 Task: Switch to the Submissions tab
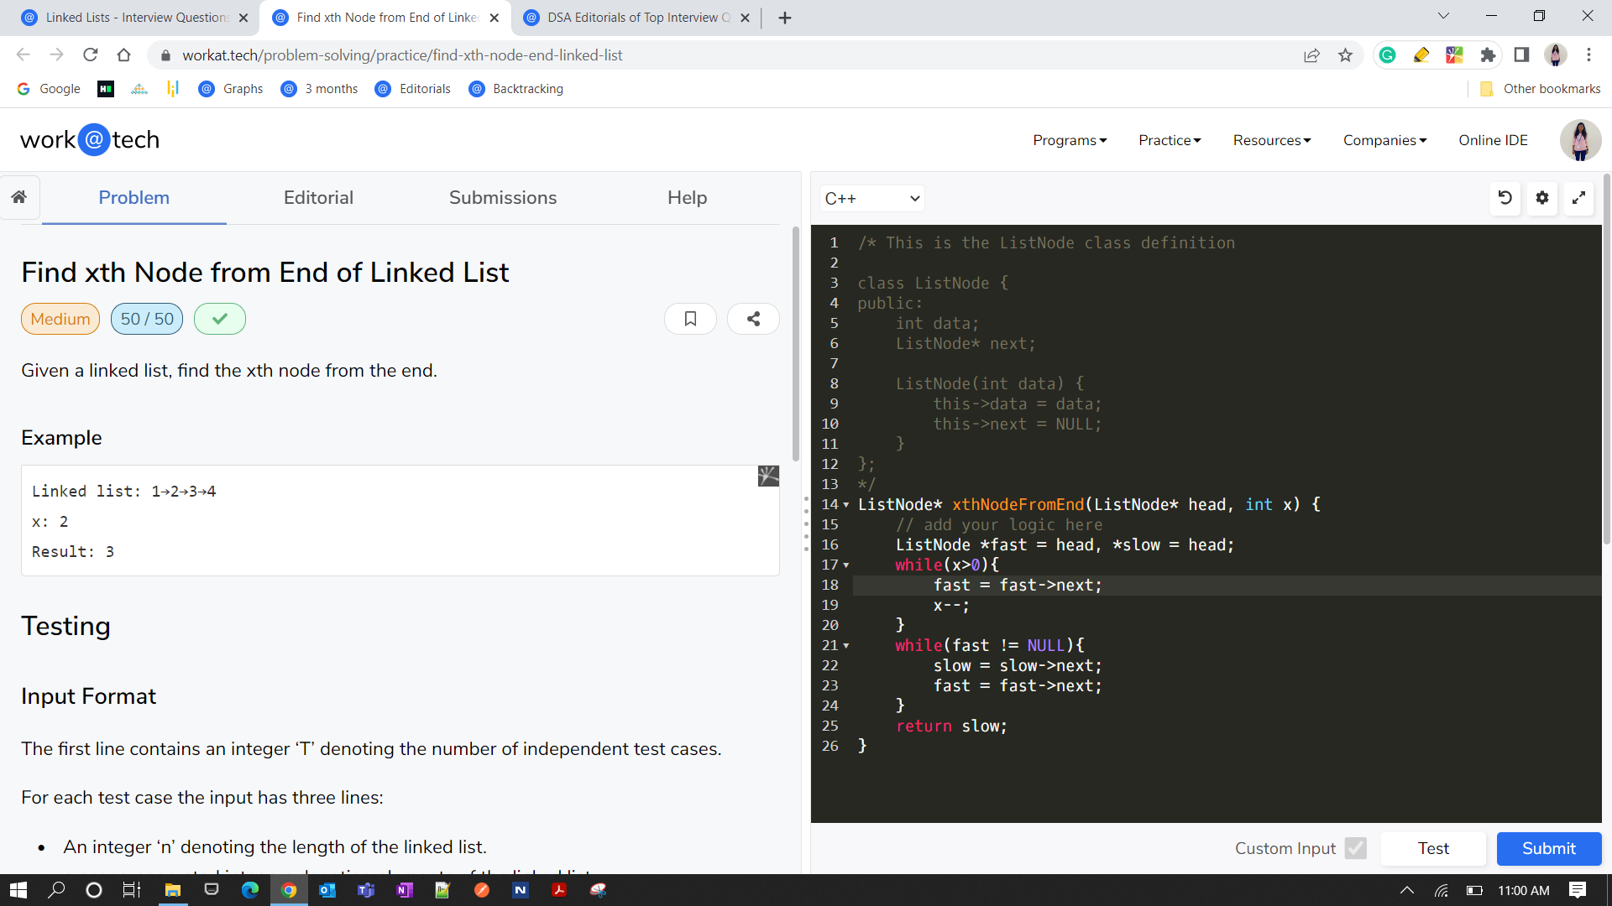(503, 198)
